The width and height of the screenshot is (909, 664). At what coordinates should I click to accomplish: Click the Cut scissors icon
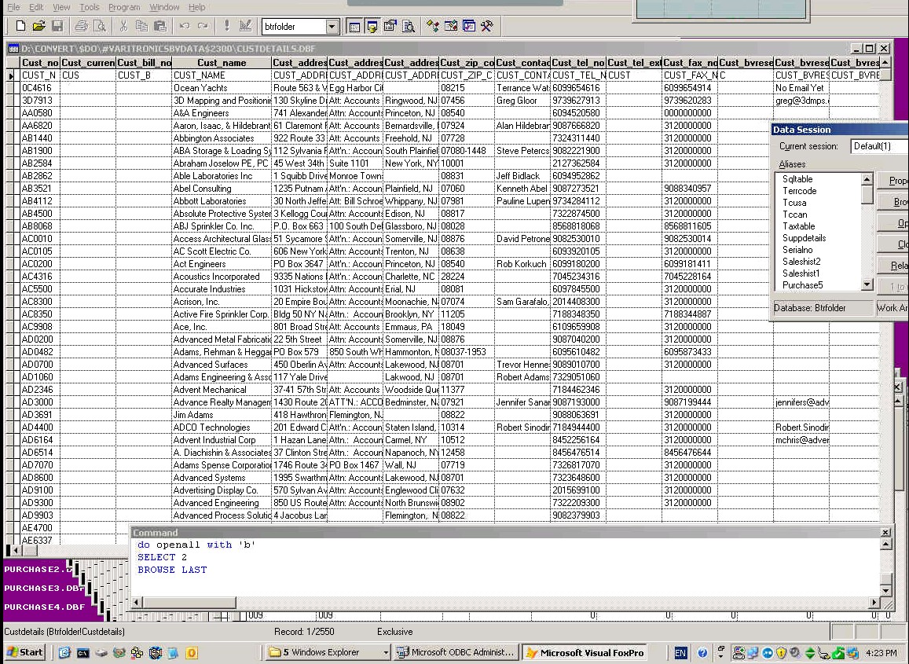pyautogui.click(x=123, y=26)
